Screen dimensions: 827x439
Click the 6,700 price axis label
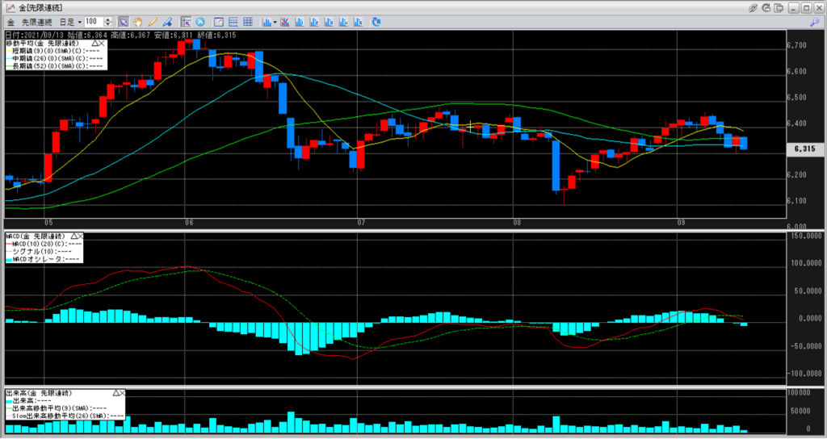(x=796, y=46)
